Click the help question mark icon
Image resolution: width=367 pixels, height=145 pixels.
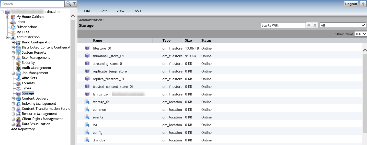363,4
